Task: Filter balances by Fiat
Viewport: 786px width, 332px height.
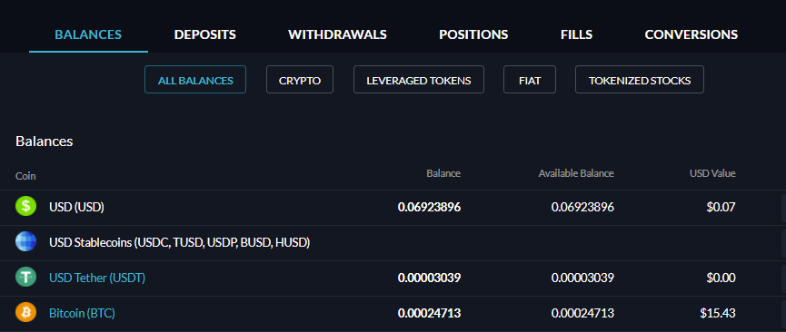Action: coord(530,80)
